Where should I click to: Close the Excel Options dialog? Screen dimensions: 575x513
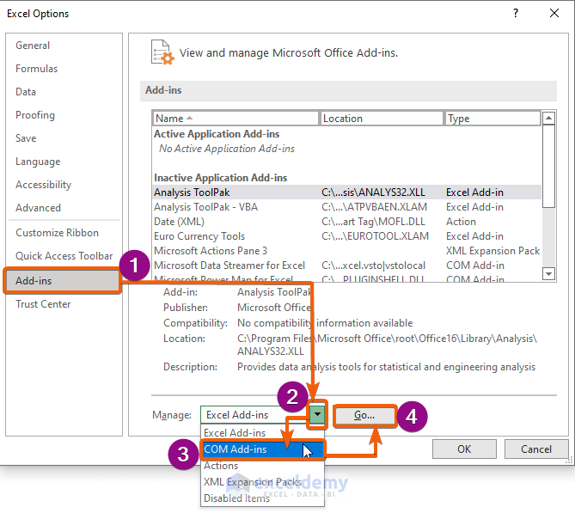[x=554, y=13]
